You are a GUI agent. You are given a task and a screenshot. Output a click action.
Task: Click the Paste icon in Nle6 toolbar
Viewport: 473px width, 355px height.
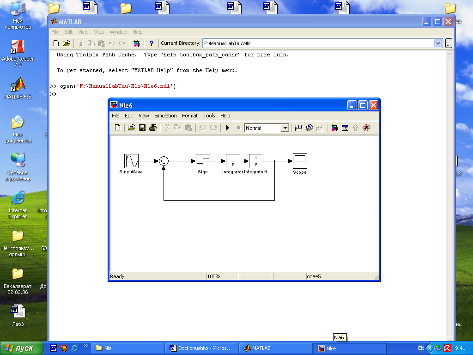188,128
